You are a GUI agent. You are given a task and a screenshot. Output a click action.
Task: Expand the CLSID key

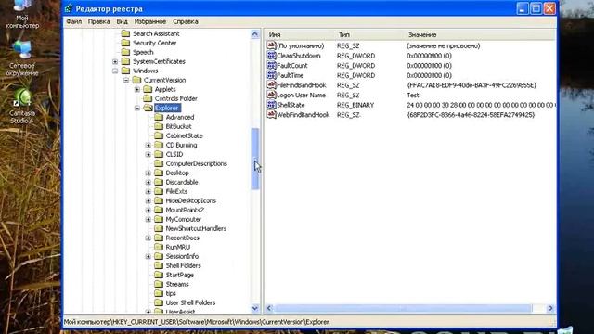148,155
